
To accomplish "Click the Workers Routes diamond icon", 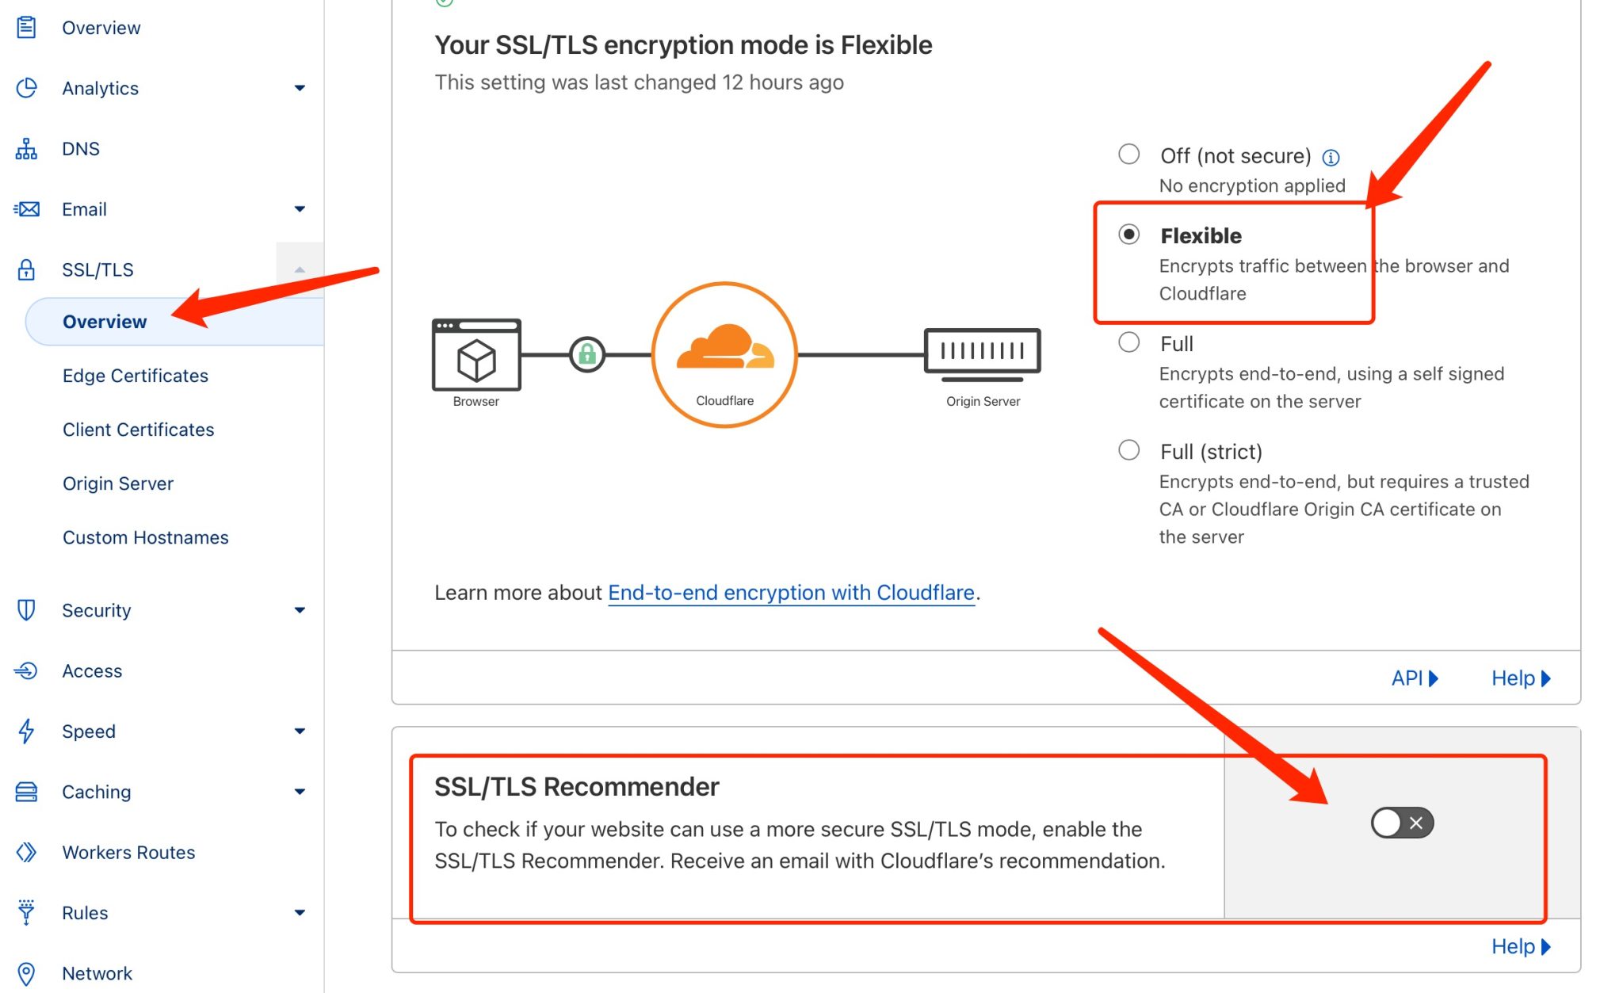I will [x=26, y=852].
